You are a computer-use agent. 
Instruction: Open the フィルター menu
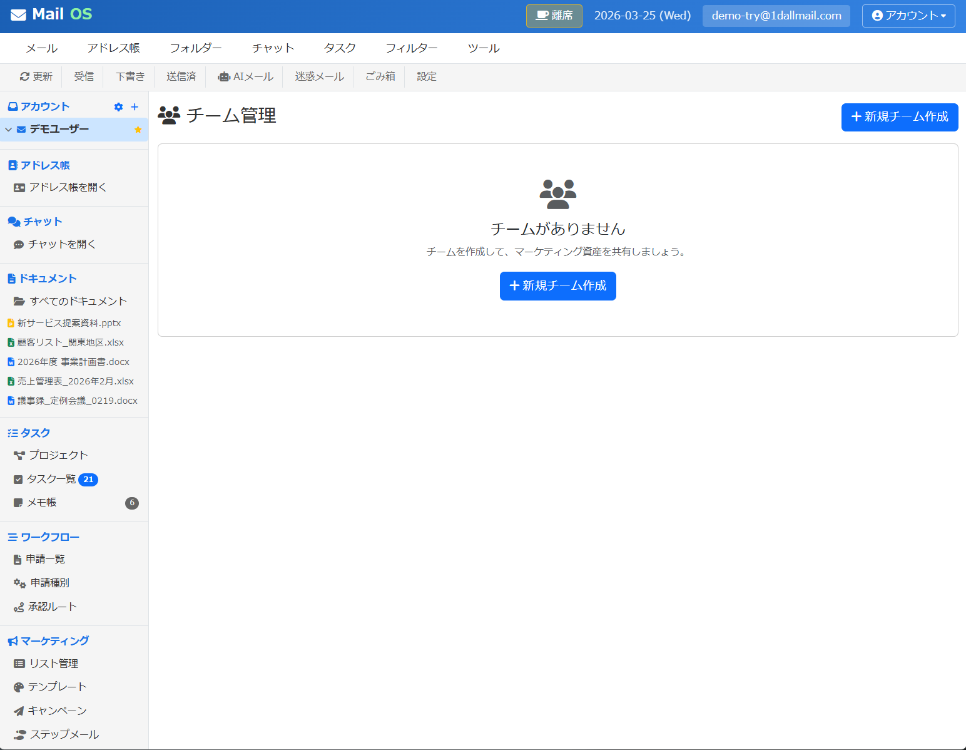[411, 48]
